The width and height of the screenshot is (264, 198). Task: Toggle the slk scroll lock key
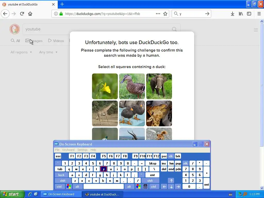click(171, 156)
